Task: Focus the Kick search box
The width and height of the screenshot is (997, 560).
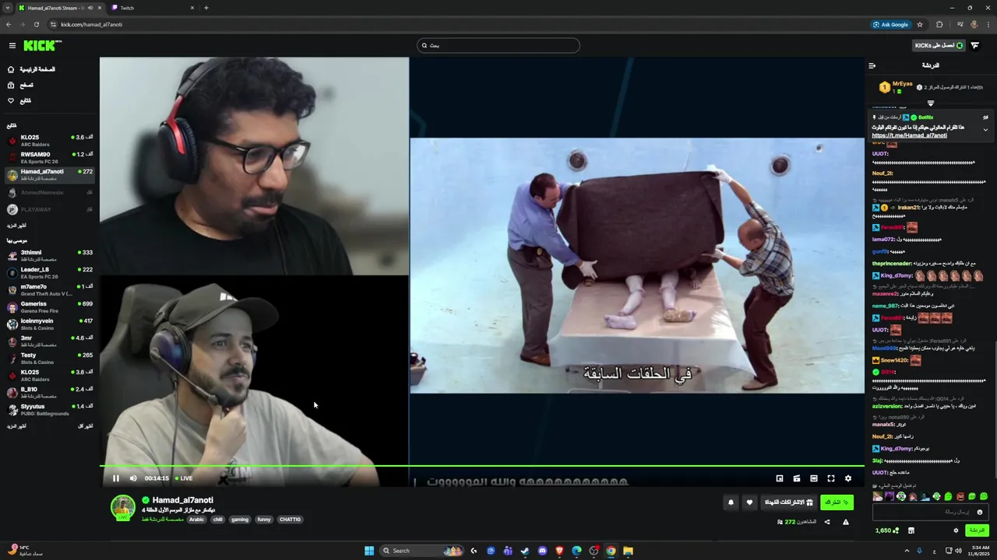Action: [x=498, y=45]
